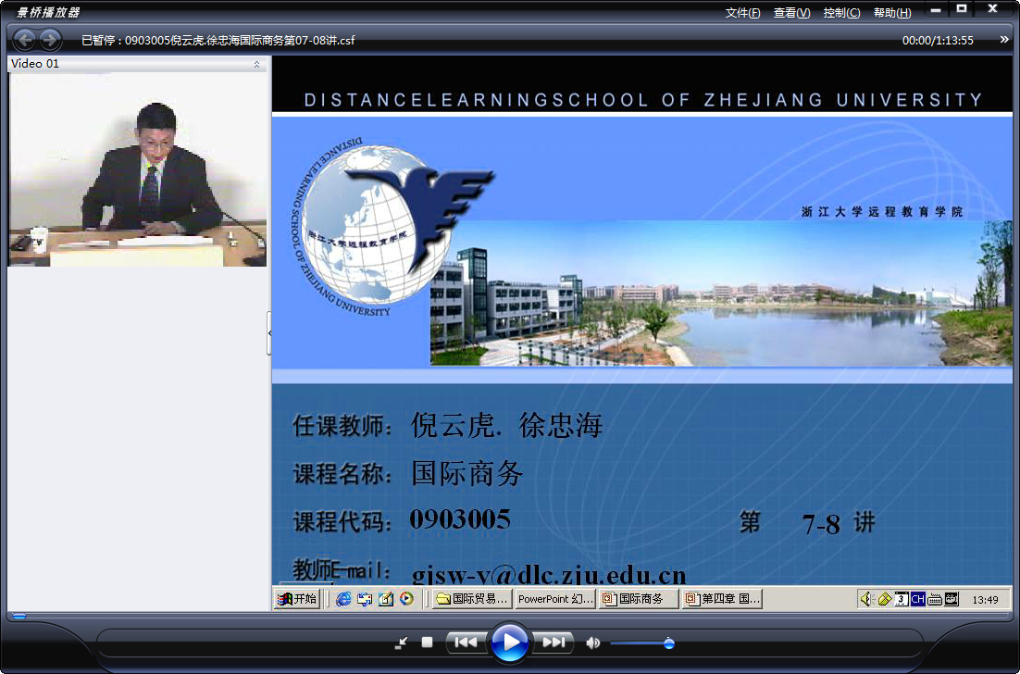Stop playback with the square button

(427, 643)
